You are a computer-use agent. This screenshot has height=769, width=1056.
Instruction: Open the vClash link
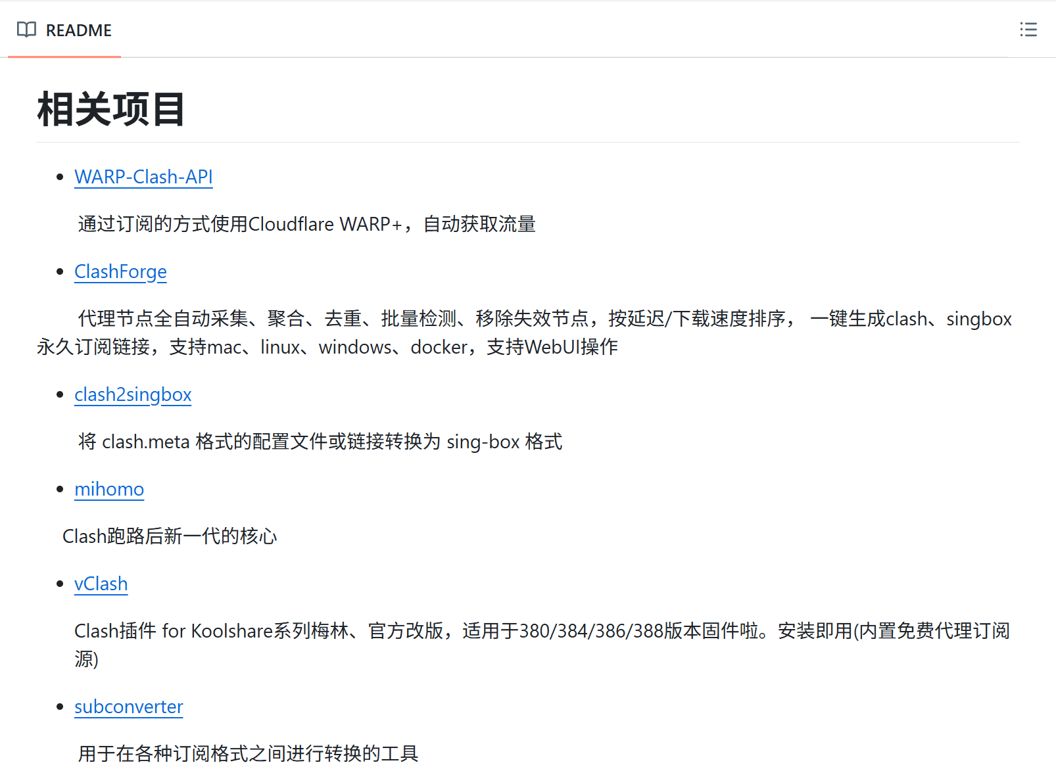[101, 584]
